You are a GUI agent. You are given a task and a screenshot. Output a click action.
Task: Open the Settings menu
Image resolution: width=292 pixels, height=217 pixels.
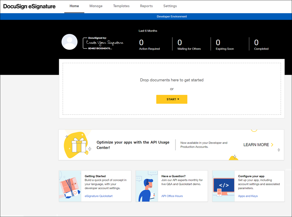(x=170, y=6)
